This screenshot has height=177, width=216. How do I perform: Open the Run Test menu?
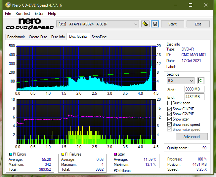[x=23, y=14]
